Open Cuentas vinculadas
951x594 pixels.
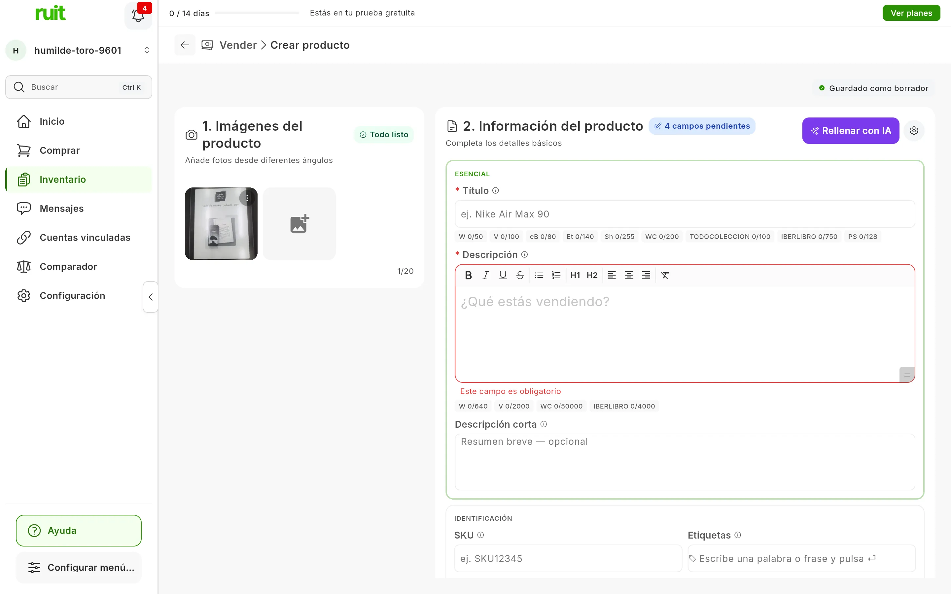79,238
